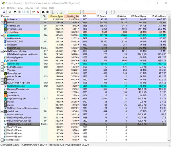The height and width of the screenshot is (147, 171).
Task: Click the Nextcloud icon beside nextcloud.exe
Action: point(5,26)
